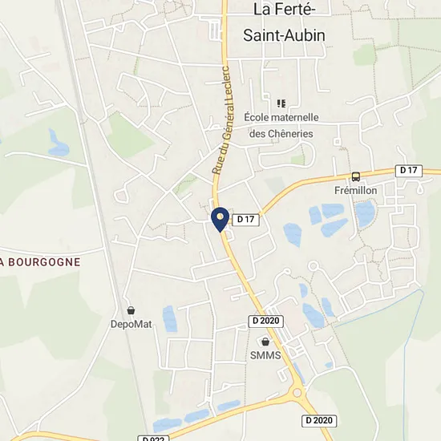Click the Rue du Général Leclerc street label

coord(221,120)
